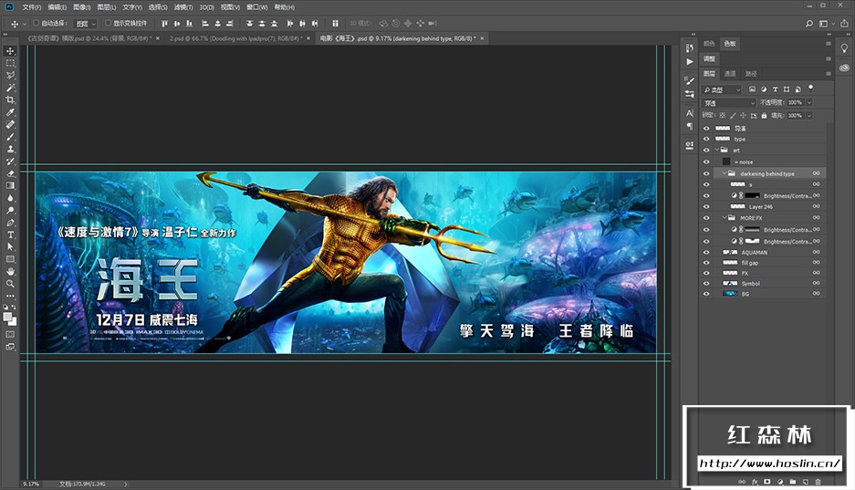855x490 pixels.
Task: Toggle visibility of fill gap layer
Action: point(706,263)
